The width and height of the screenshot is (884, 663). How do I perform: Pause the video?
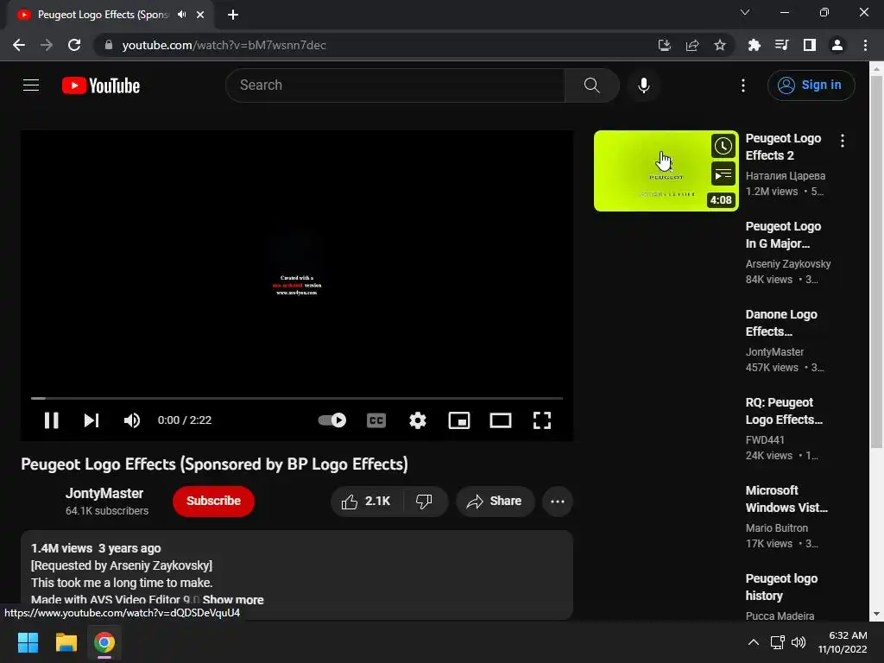click(x=51, y=420)
